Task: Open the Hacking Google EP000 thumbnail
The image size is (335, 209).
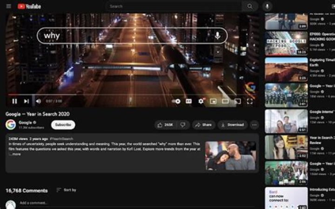Action: click(x=286, y=44)
